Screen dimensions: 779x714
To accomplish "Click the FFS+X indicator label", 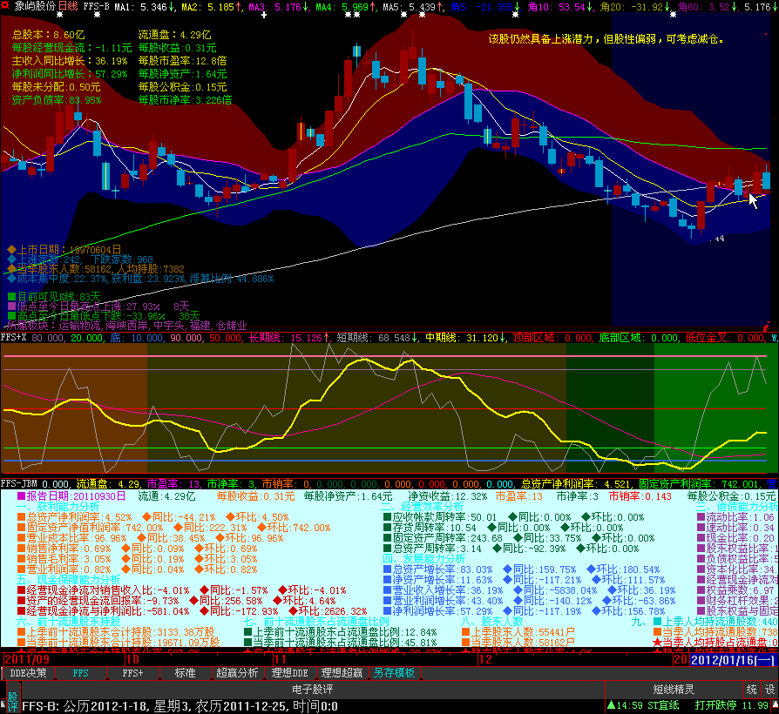I will pos(13,338).
